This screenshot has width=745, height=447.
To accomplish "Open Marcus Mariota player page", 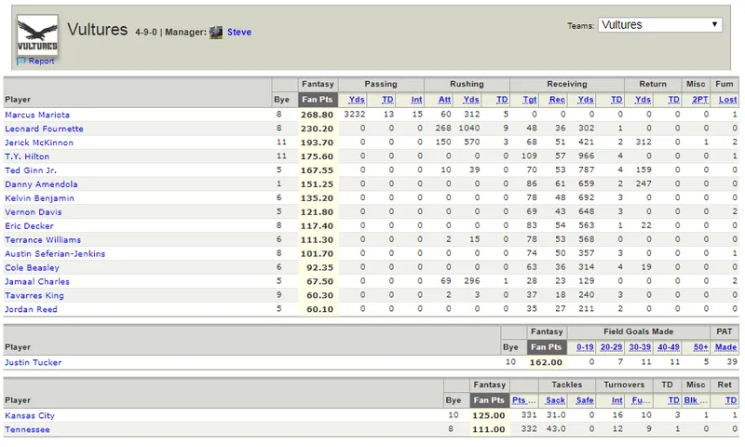I will pos(37,115).
